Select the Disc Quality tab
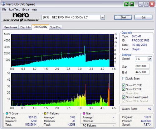This screenshot has height=129, width=156. pos(40,27)
